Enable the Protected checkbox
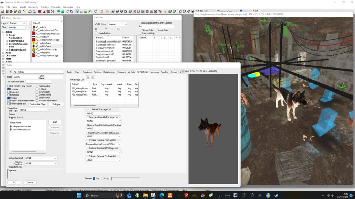Viewport: 355px width, 199px height. point(9,92)
